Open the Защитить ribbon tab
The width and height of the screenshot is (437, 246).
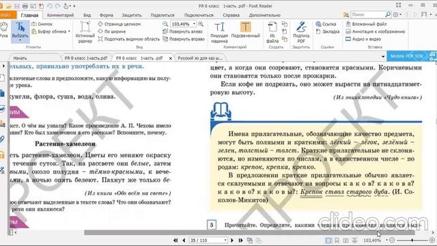(132, 15)
